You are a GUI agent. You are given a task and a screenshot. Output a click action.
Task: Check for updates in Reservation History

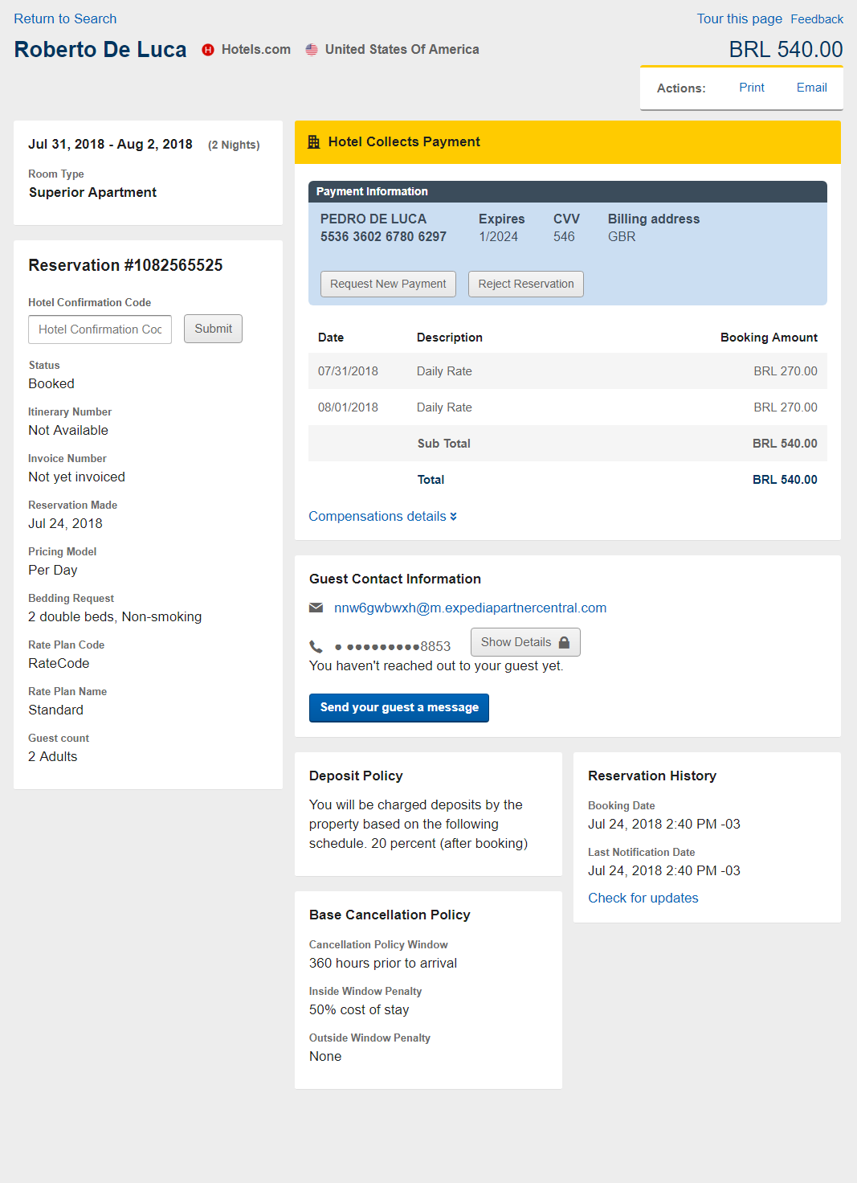pos(643,898)
